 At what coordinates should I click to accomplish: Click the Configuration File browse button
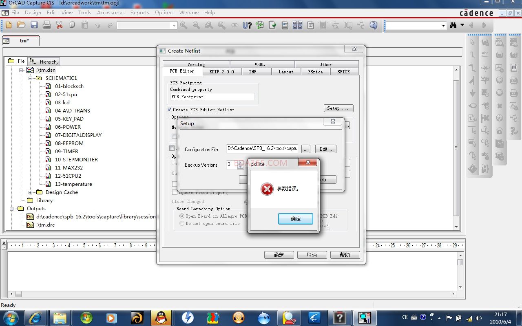(x=306, y=149)
